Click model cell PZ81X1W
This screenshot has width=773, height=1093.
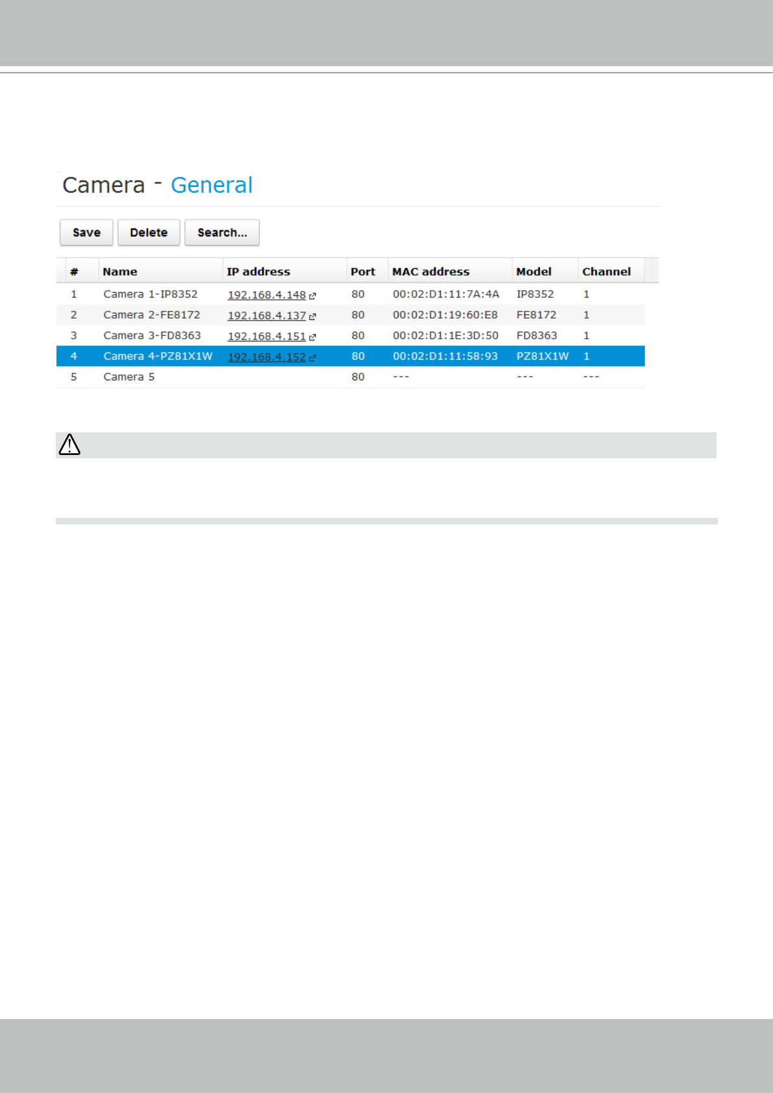(543, 356)
